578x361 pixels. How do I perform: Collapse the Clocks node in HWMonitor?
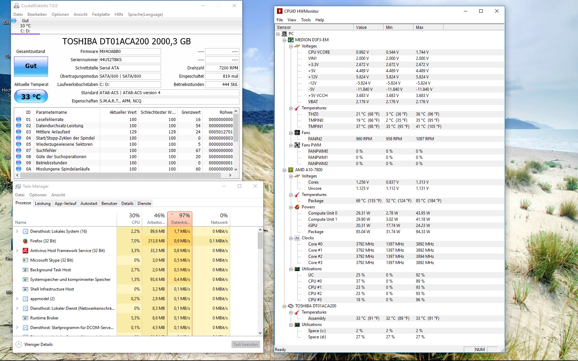click(291, 238)
